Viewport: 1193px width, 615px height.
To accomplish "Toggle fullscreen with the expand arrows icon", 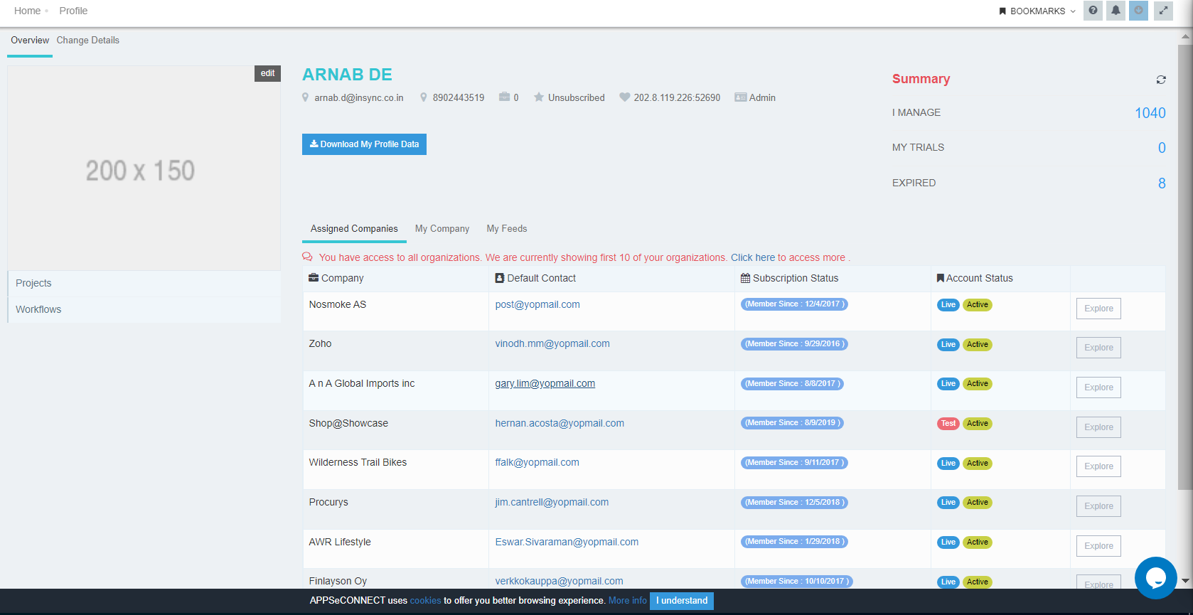I will click(x=1163, y=11).
